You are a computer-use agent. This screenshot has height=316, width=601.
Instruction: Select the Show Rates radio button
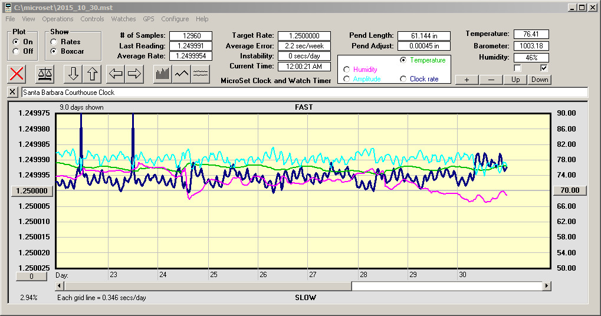click(x=54, y=42)
